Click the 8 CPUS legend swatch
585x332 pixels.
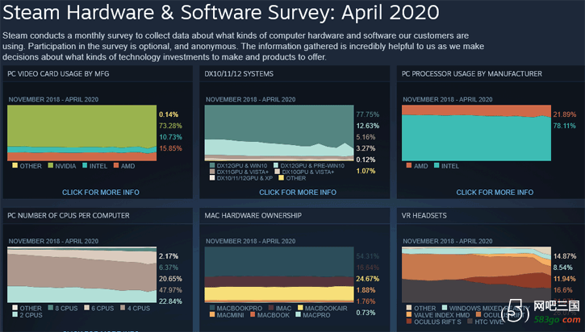click(51, 308)
